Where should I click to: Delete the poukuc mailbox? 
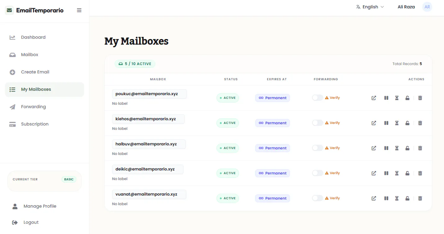pos(420,98)
